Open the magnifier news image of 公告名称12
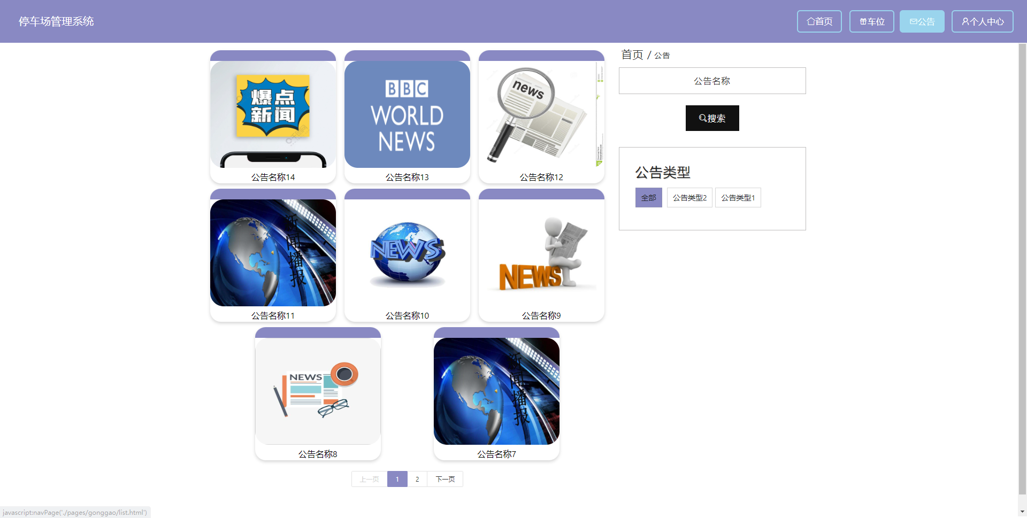The image size is (1027, 518). 541,114
